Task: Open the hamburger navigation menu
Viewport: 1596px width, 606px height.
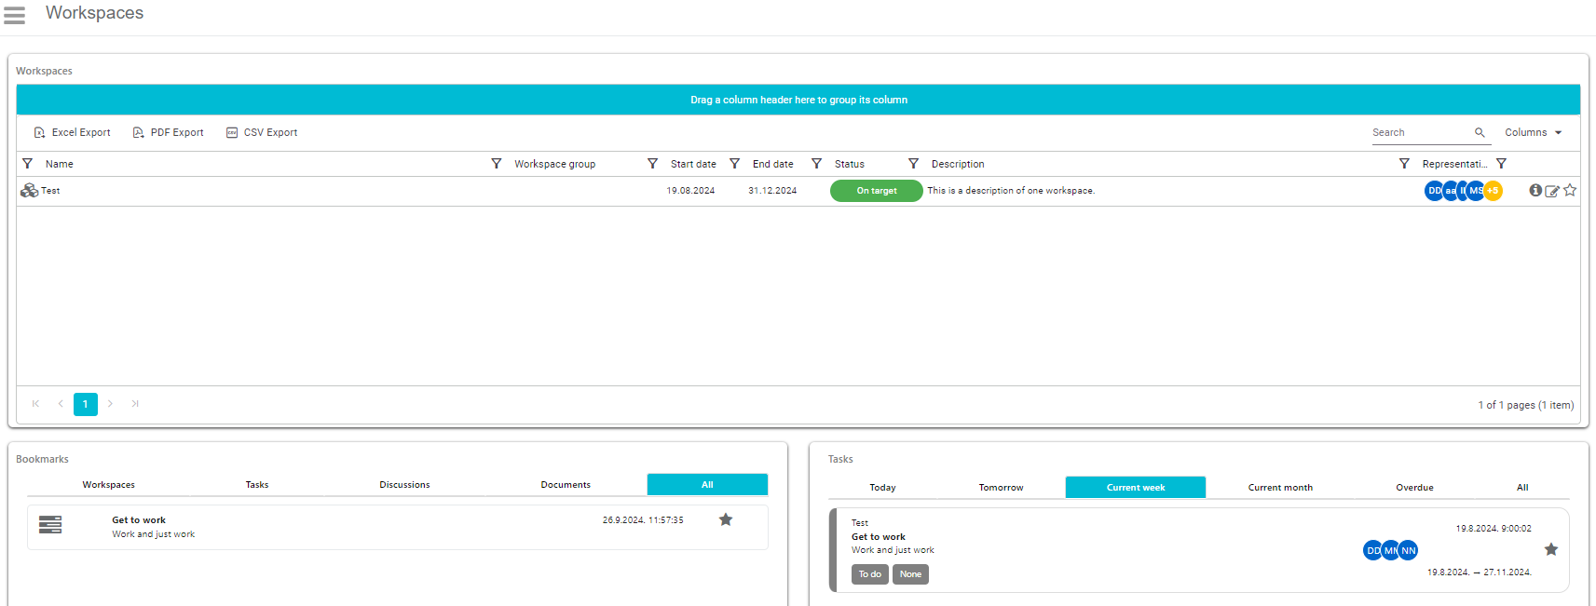Action: coord(15,15)
